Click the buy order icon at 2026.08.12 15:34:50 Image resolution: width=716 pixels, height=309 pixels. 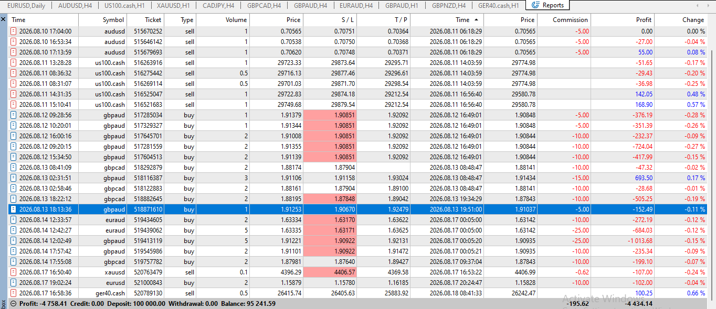[x=14, y=157]
